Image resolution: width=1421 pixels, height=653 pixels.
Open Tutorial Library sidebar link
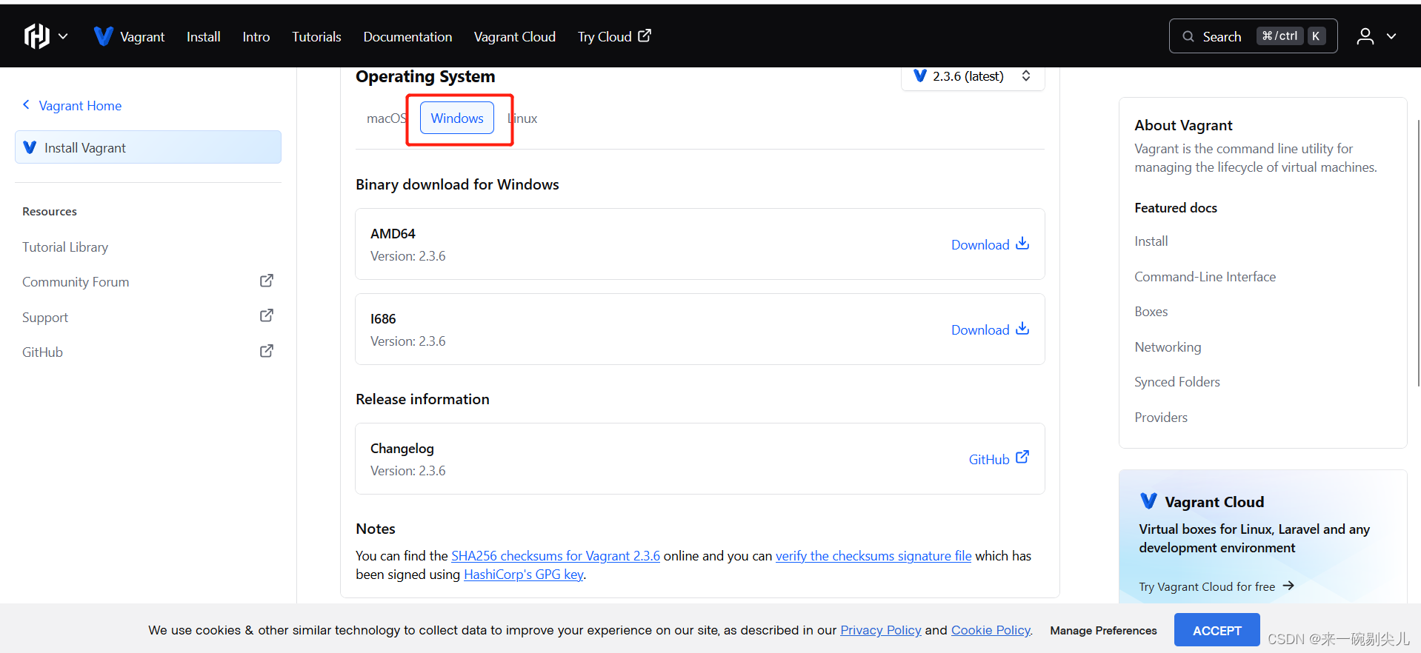(x=65, y=247)
